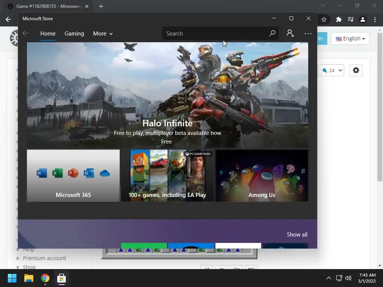
Task: Bookmark the page with Chrome's star icon
Action: pos(324,19)
